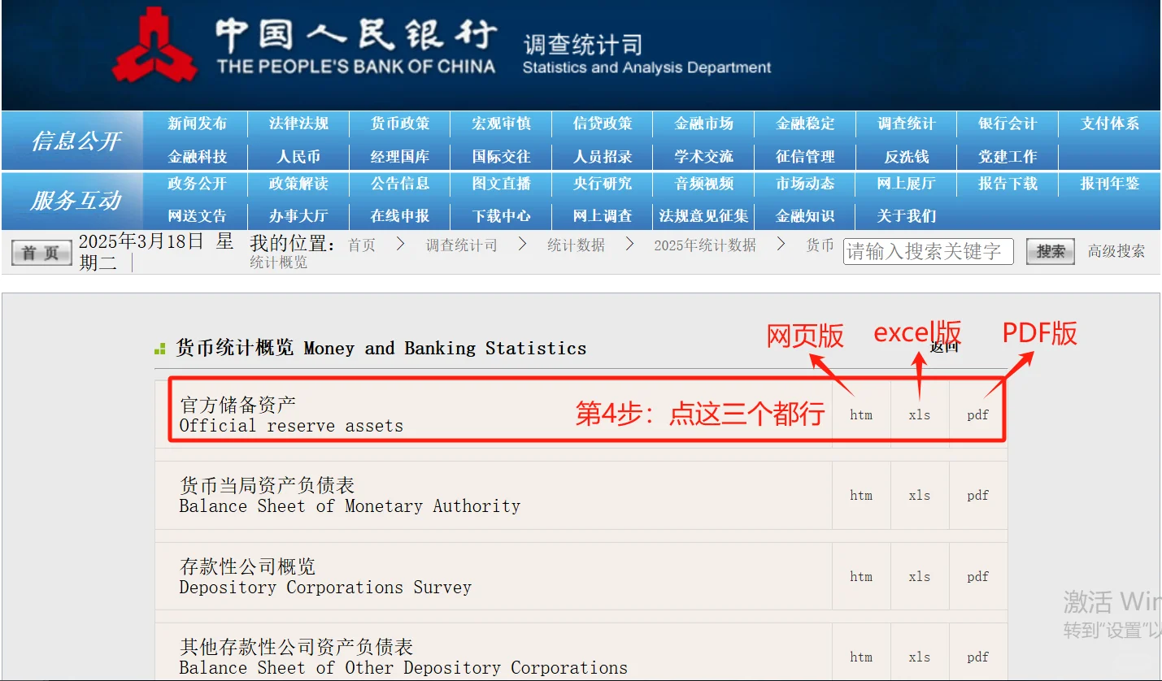The height and width of the screenshot is (681, 1162).
Task: Visit the 金融知识 page
Action: coord(805,216)
